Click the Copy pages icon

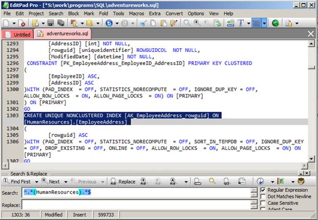pos(153,23)
